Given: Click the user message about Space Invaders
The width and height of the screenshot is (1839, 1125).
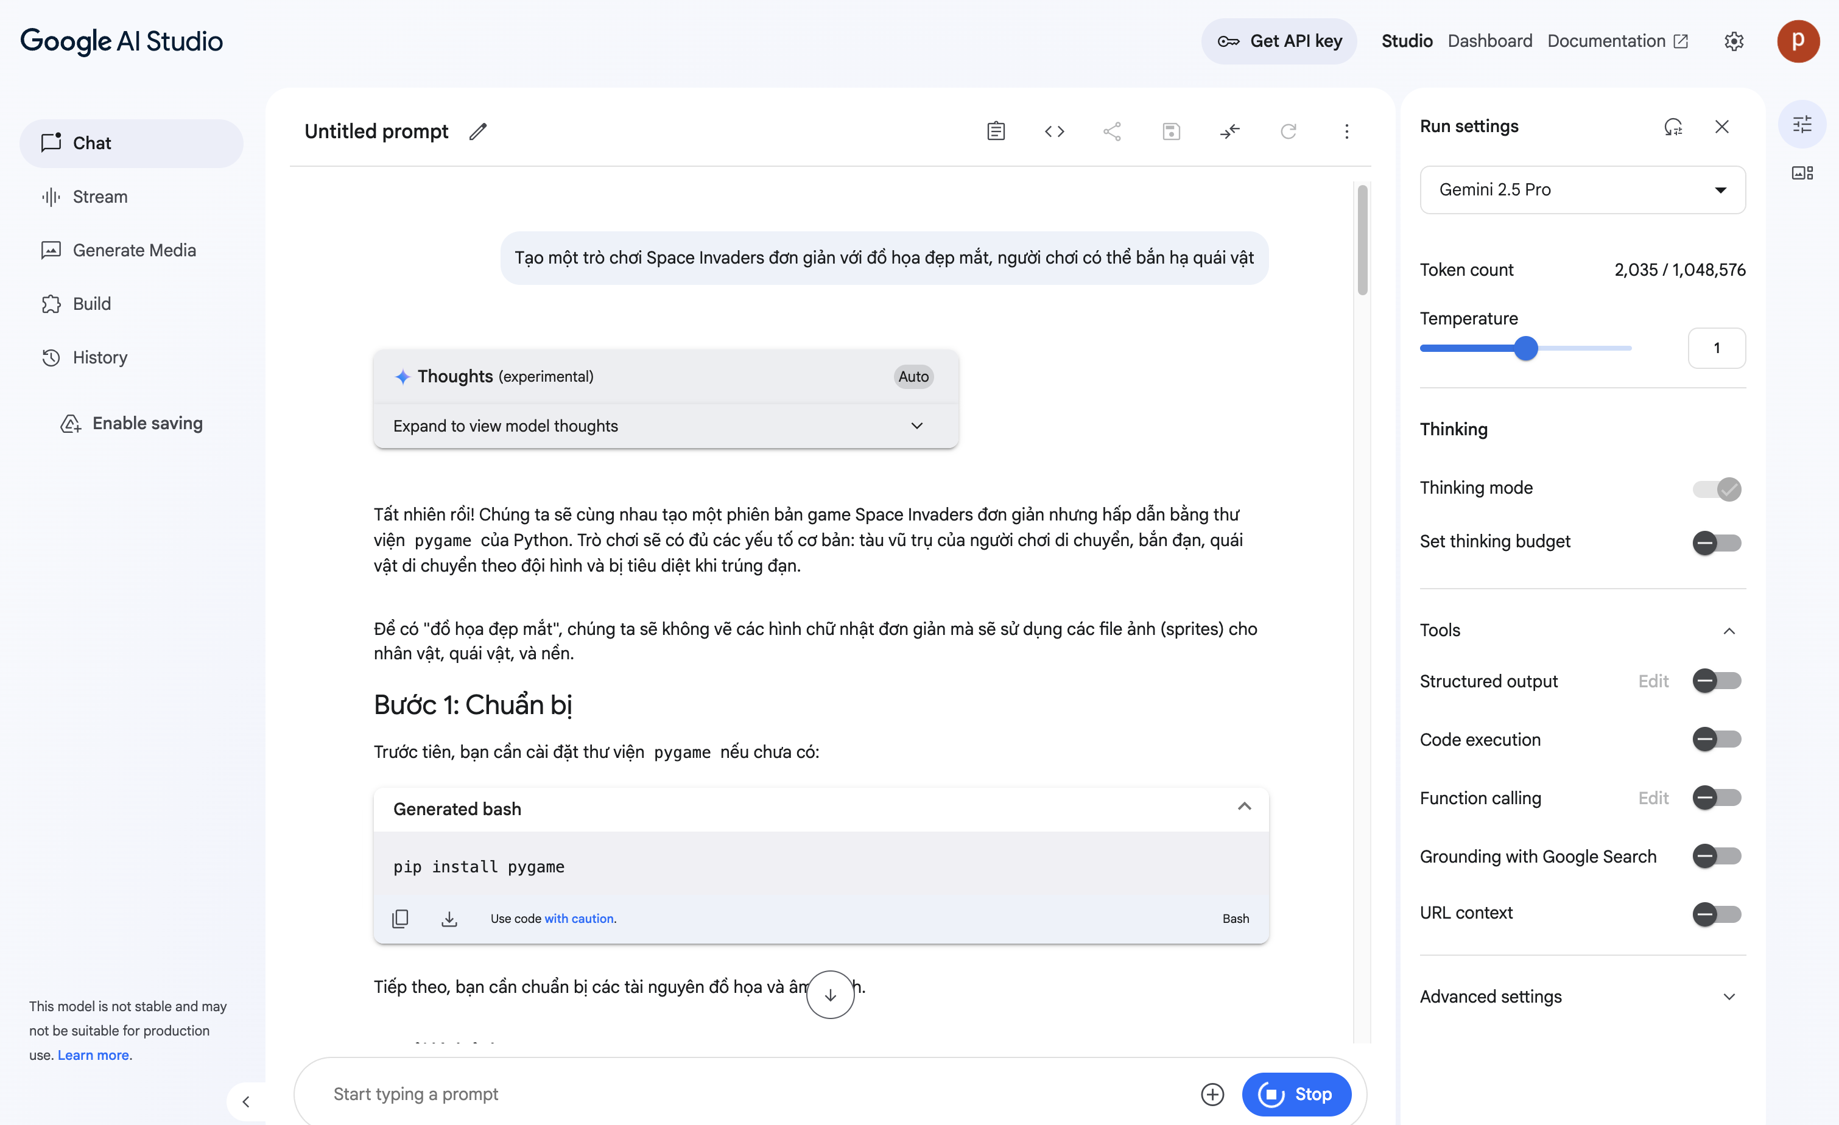Looking at the screenshot, I should coord(884,258).
